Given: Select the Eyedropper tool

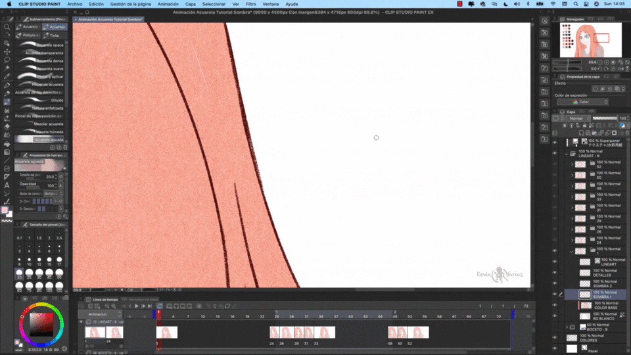Looking at the screenshot, I should [7, 76].
